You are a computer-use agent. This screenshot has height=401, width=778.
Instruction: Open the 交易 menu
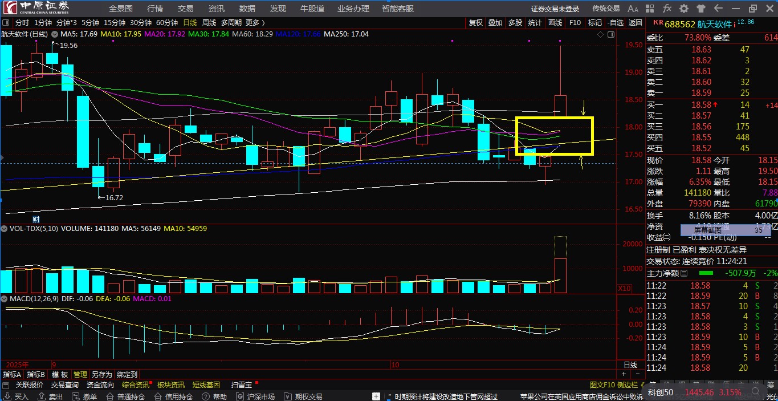point(186,9)
